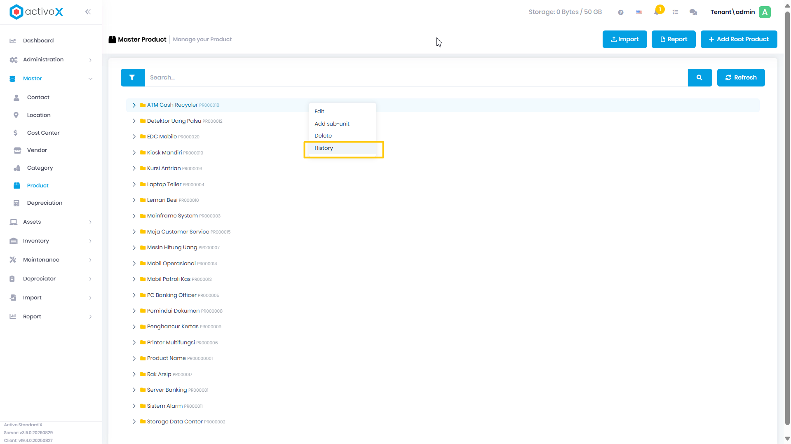Image resolution: width=791 pixels, height=444 pixels.
Task: Click the Report button in header
Action: tap(674, 39)
